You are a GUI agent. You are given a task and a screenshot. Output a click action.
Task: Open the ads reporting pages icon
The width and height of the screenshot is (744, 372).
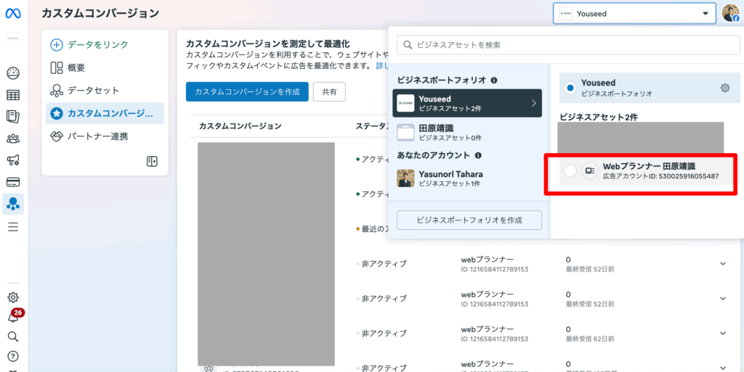coord(13,117)
